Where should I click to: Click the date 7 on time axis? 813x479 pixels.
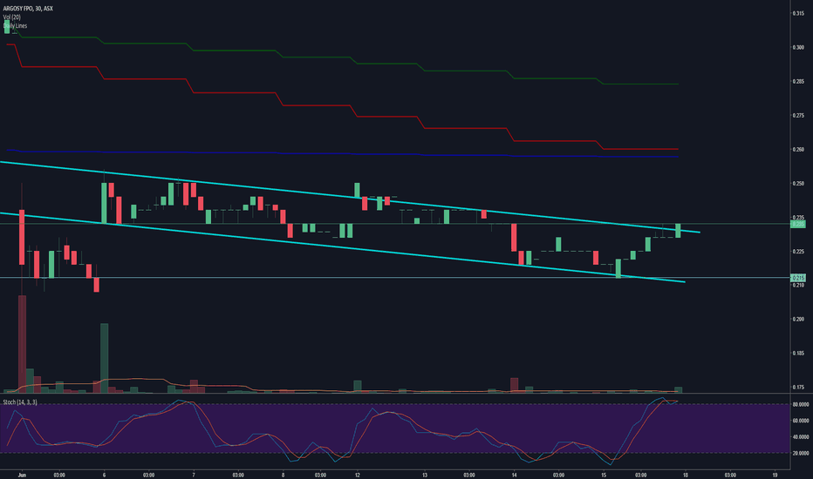(194, 475)
